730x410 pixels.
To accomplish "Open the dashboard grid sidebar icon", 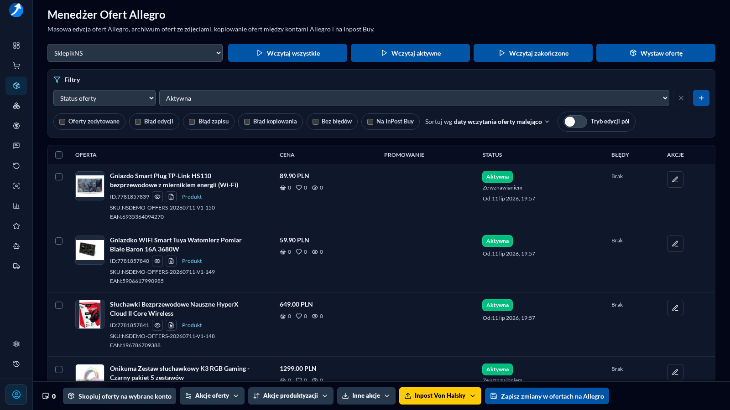I will tap(16, 46).
